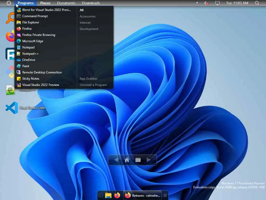The width and height of the screenshot is (266, 200).
Task: Click the Notepad++ icon in Programs menu
Action: [x=19, y=54]
